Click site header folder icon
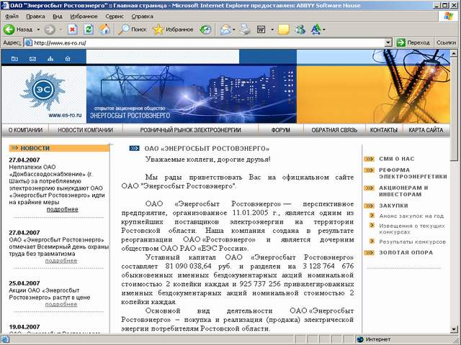This screenshot has width=461, height=345. click(x=14, y=59)
